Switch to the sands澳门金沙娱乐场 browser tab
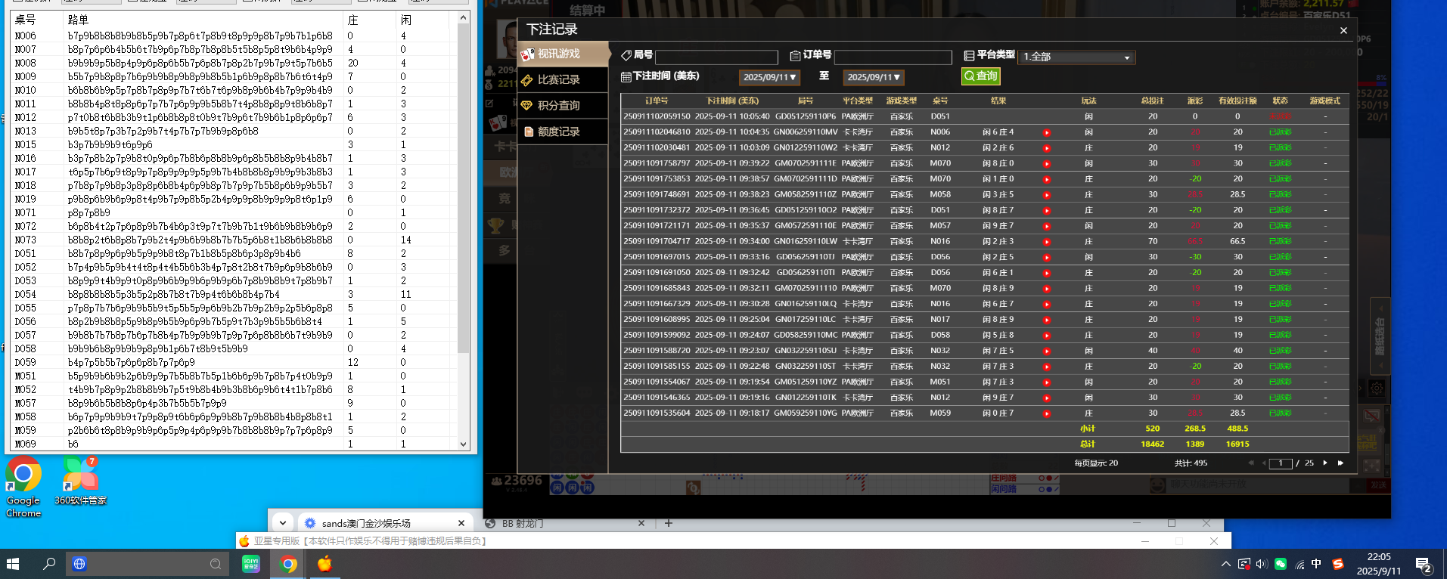 point(366,523)
